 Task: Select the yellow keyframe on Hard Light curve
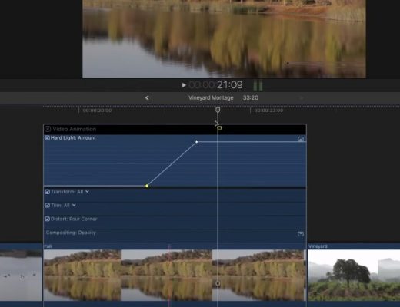[147, 186]
